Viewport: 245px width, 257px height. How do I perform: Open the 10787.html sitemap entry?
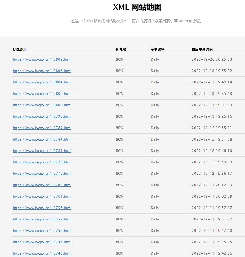[x=42, y=128]
